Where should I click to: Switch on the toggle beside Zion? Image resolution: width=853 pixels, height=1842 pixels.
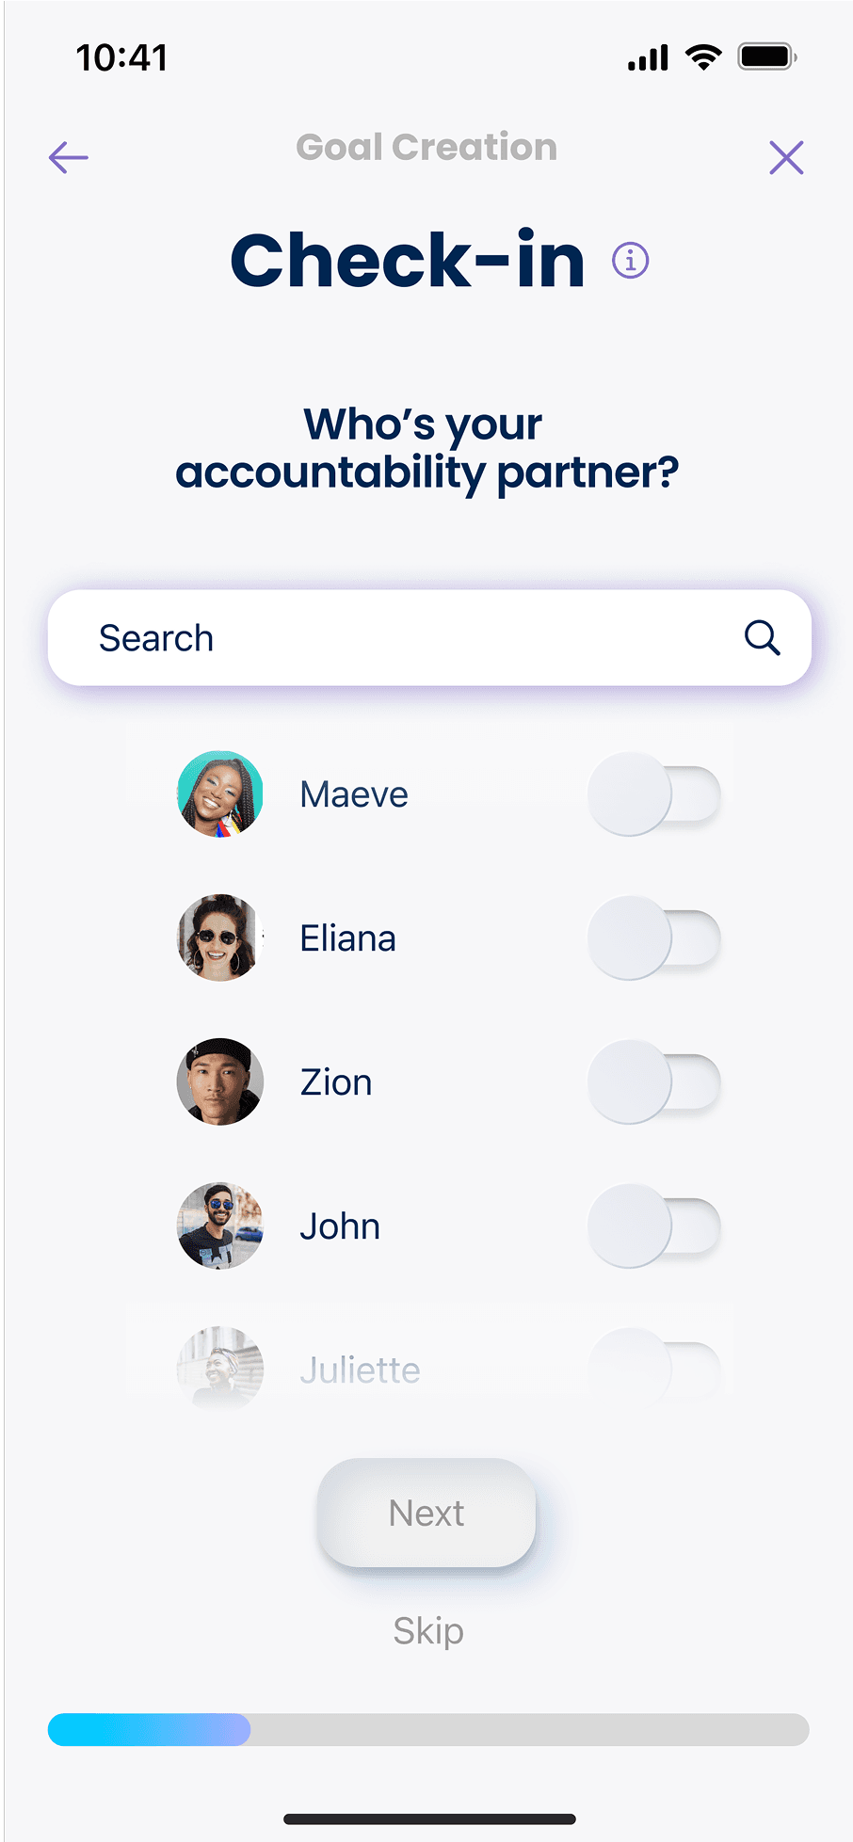click(x=654, y=1082)
